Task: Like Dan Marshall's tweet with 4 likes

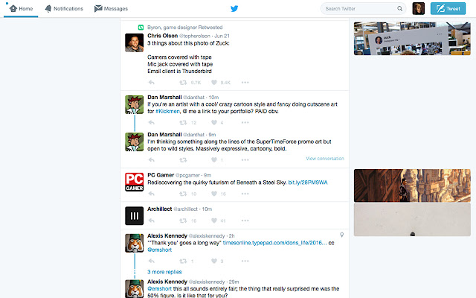Action: click(x=214, y=122)
